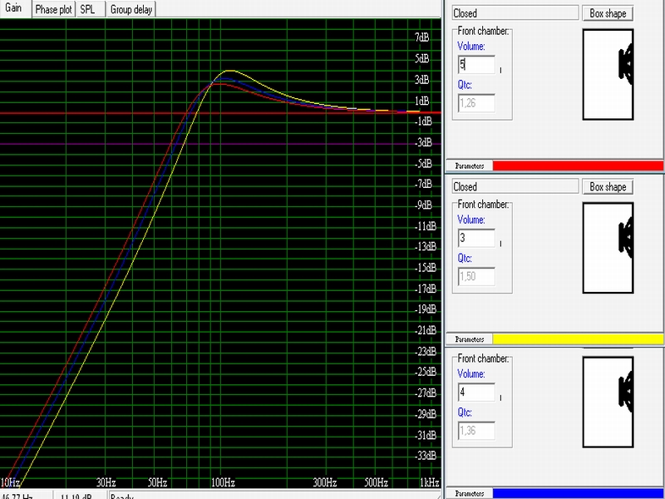Click the speaker box diagram in yellow project panel
This screenshot has height=499, width=665.
608,249
